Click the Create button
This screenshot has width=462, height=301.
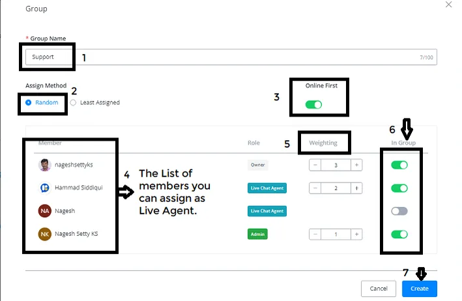(x=420, y=289)
